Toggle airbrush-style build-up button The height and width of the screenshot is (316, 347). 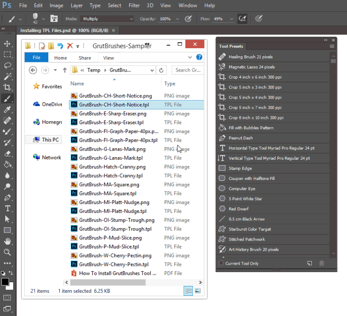coord(242,19)
